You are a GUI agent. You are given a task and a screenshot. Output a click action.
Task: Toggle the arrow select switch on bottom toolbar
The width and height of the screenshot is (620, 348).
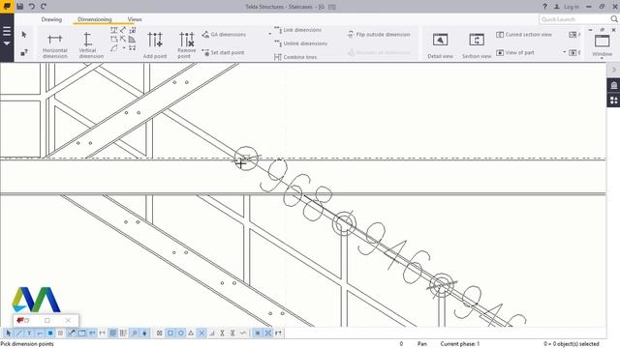(x=8, y=333)
